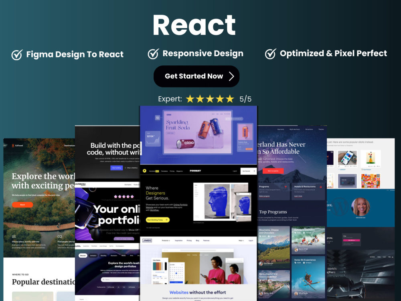The height and width of the screenshot is (301, 401).
Task: Click the phone mockup shot thumbnail
Action: click(347, 158)
